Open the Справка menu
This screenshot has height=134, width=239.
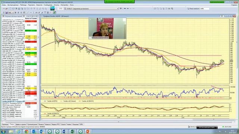(234, 5)
